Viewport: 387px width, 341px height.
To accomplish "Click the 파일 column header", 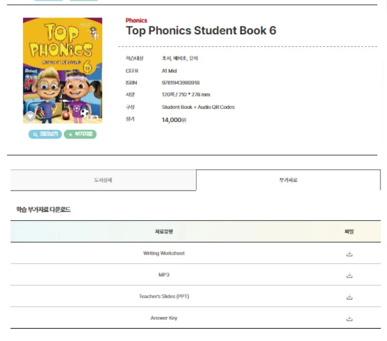I will [x=349, y=232].
